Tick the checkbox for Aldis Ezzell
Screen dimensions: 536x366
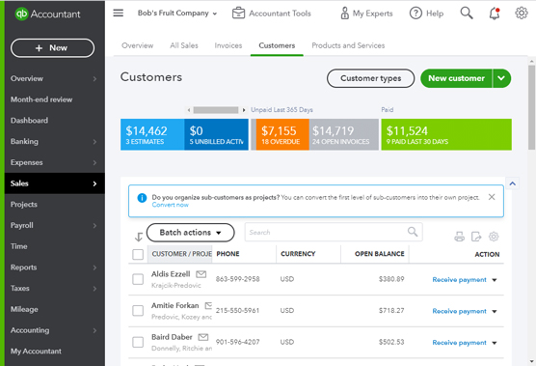138,279
